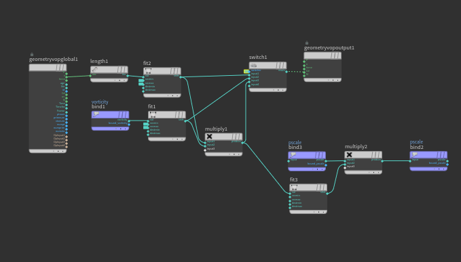This screenshot has width=461, height=262.
Task: Click the shift output port on fit3
Action: [x=327, y=194]
